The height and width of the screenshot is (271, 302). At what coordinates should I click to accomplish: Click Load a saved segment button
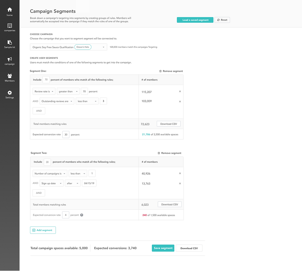click(195, 20)
